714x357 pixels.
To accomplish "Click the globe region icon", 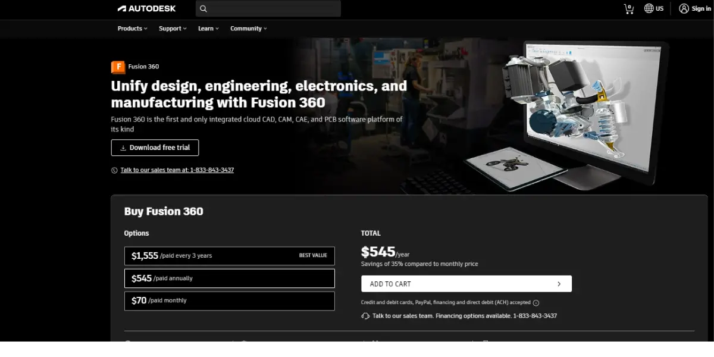I will click(649, 8).
